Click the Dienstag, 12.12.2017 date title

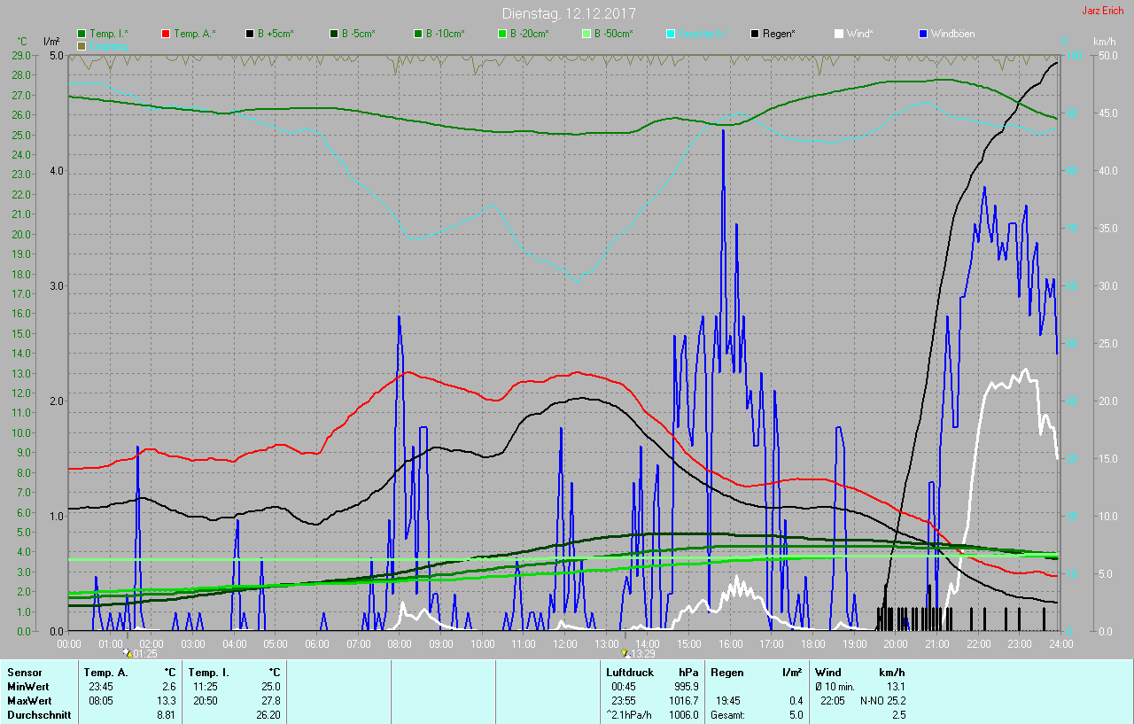[x=569, y=13]
